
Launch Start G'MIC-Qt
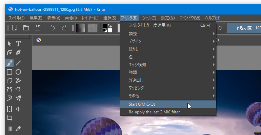[x=168, y=104]
